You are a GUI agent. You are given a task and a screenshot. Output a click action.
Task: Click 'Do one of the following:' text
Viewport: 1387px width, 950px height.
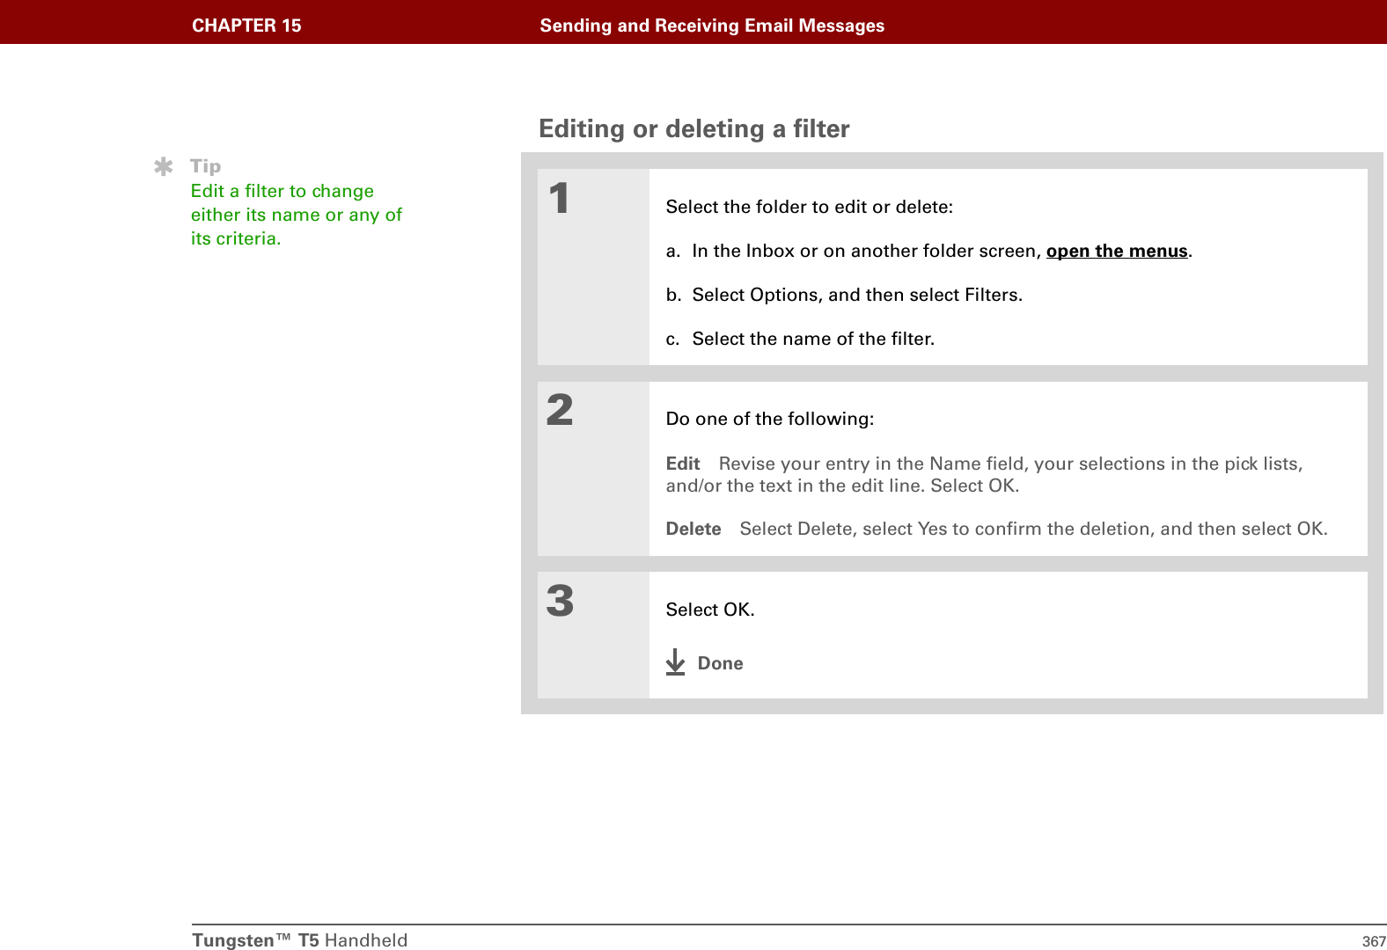[770, 420]
